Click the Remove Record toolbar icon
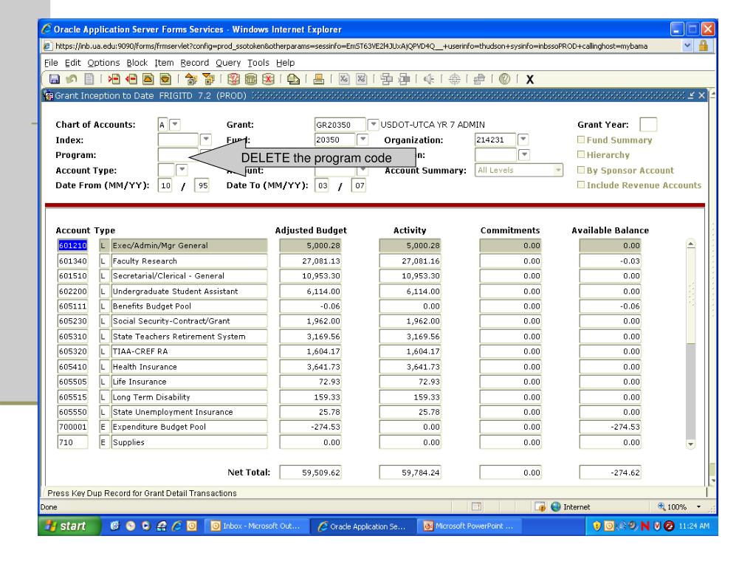Image resolution: width=756 pixels, height=567 pixels. pyautogui.click(x=131, y=79)
